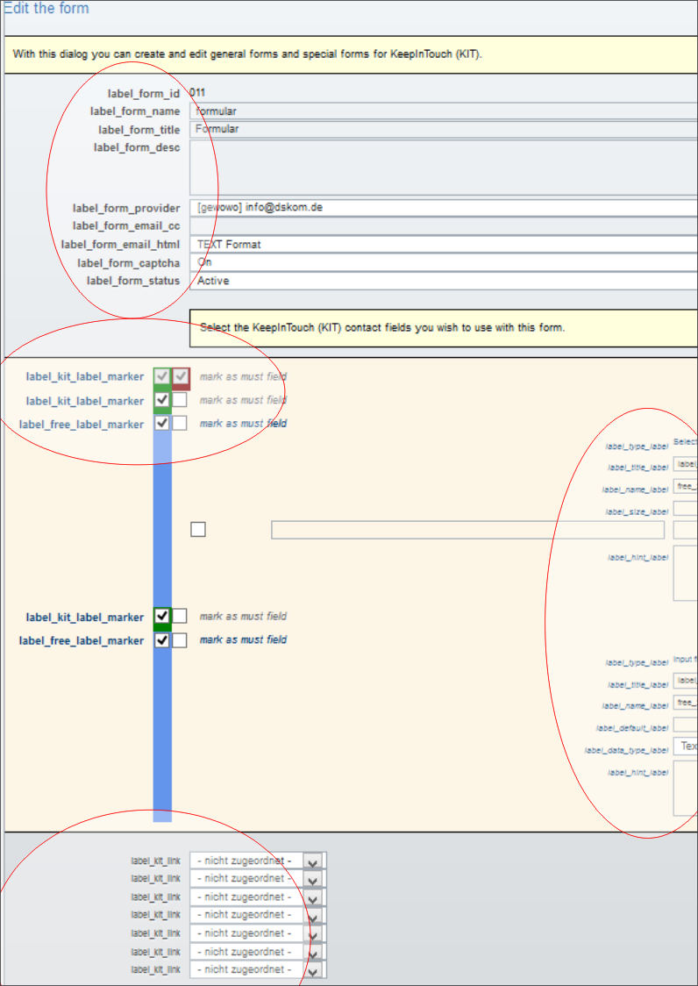Click the label_form_title input containing 'Formular'
The image size is (698, 986).
444,129
